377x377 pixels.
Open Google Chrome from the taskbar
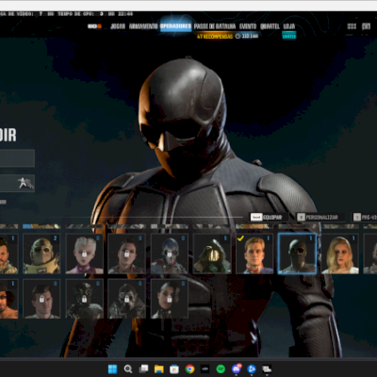point(189,369)
